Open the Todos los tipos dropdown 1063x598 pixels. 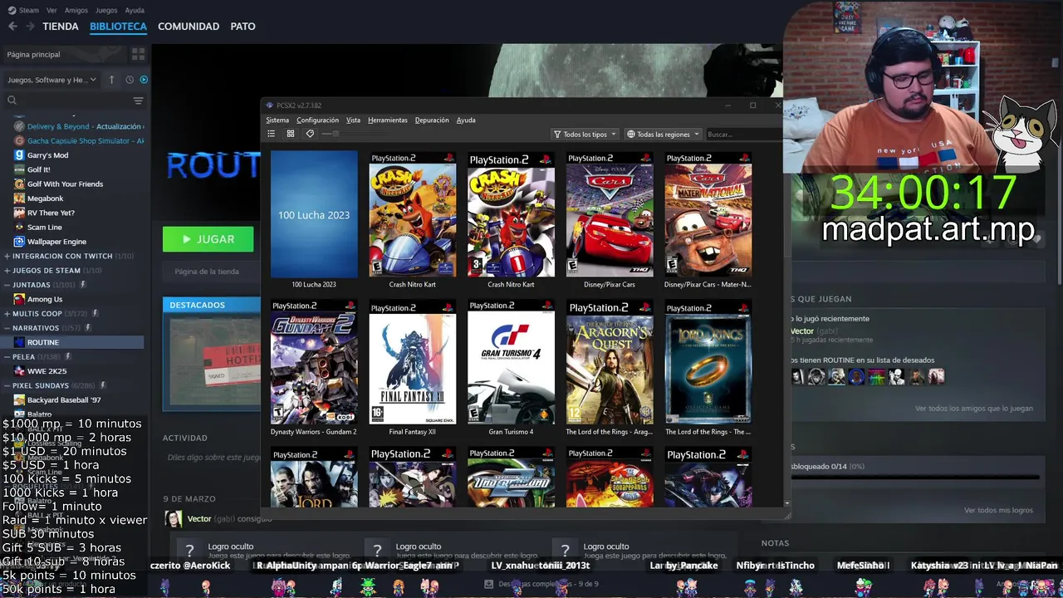pyautogui.click(x=585, y=135)
